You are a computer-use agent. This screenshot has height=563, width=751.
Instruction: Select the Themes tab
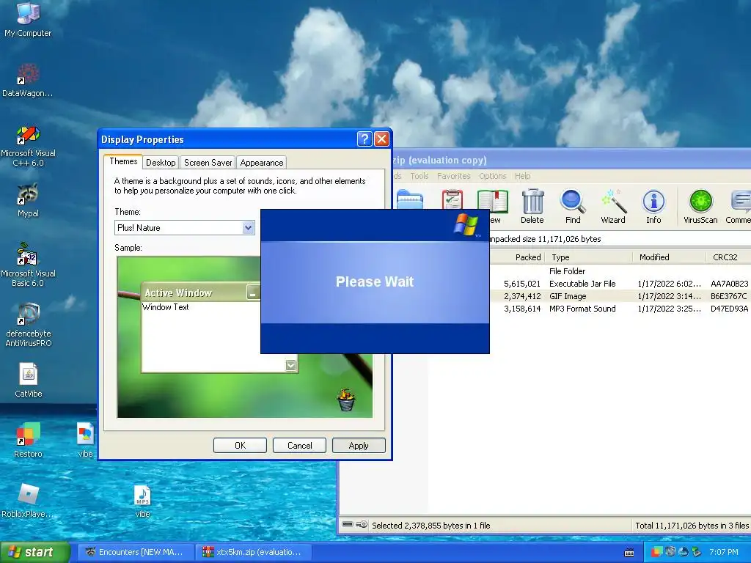123,161
